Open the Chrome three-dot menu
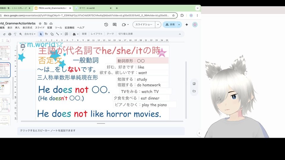The width and height of the screenshot is (285, 160). 197,15
